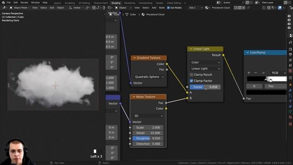Viewport: 293px width, 165px height.
Task: Add a color stop with ColorRamp plus button
Action: click(249, 72)
